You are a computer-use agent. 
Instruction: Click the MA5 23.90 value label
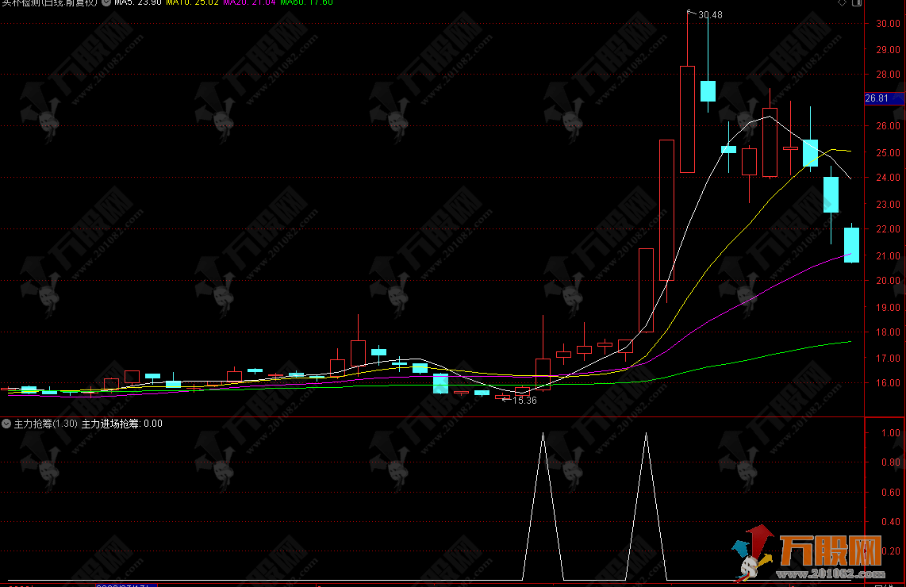click(x=137, y=2)
